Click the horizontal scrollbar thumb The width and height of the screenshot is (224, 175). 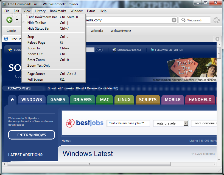tap(89, 164)
